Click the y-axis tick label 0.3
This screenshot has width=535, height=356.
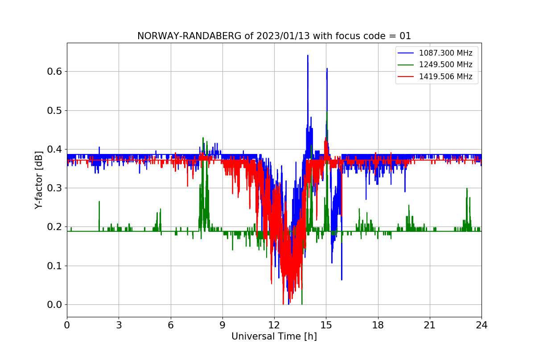(54, 188)
